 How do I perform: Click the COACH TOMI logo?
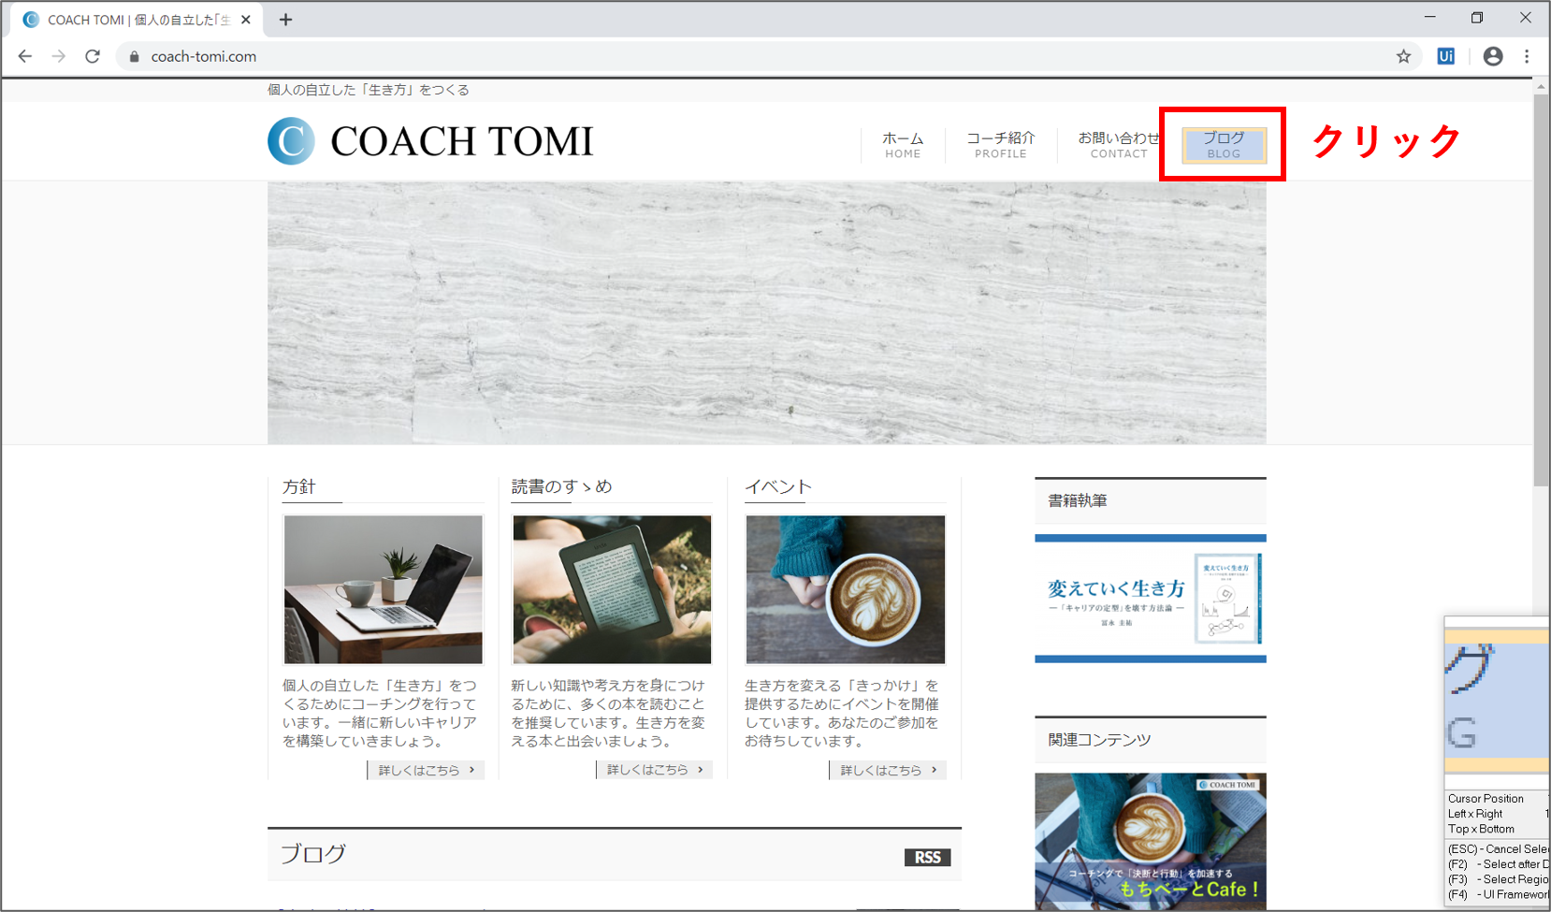[x=430, y=141]
